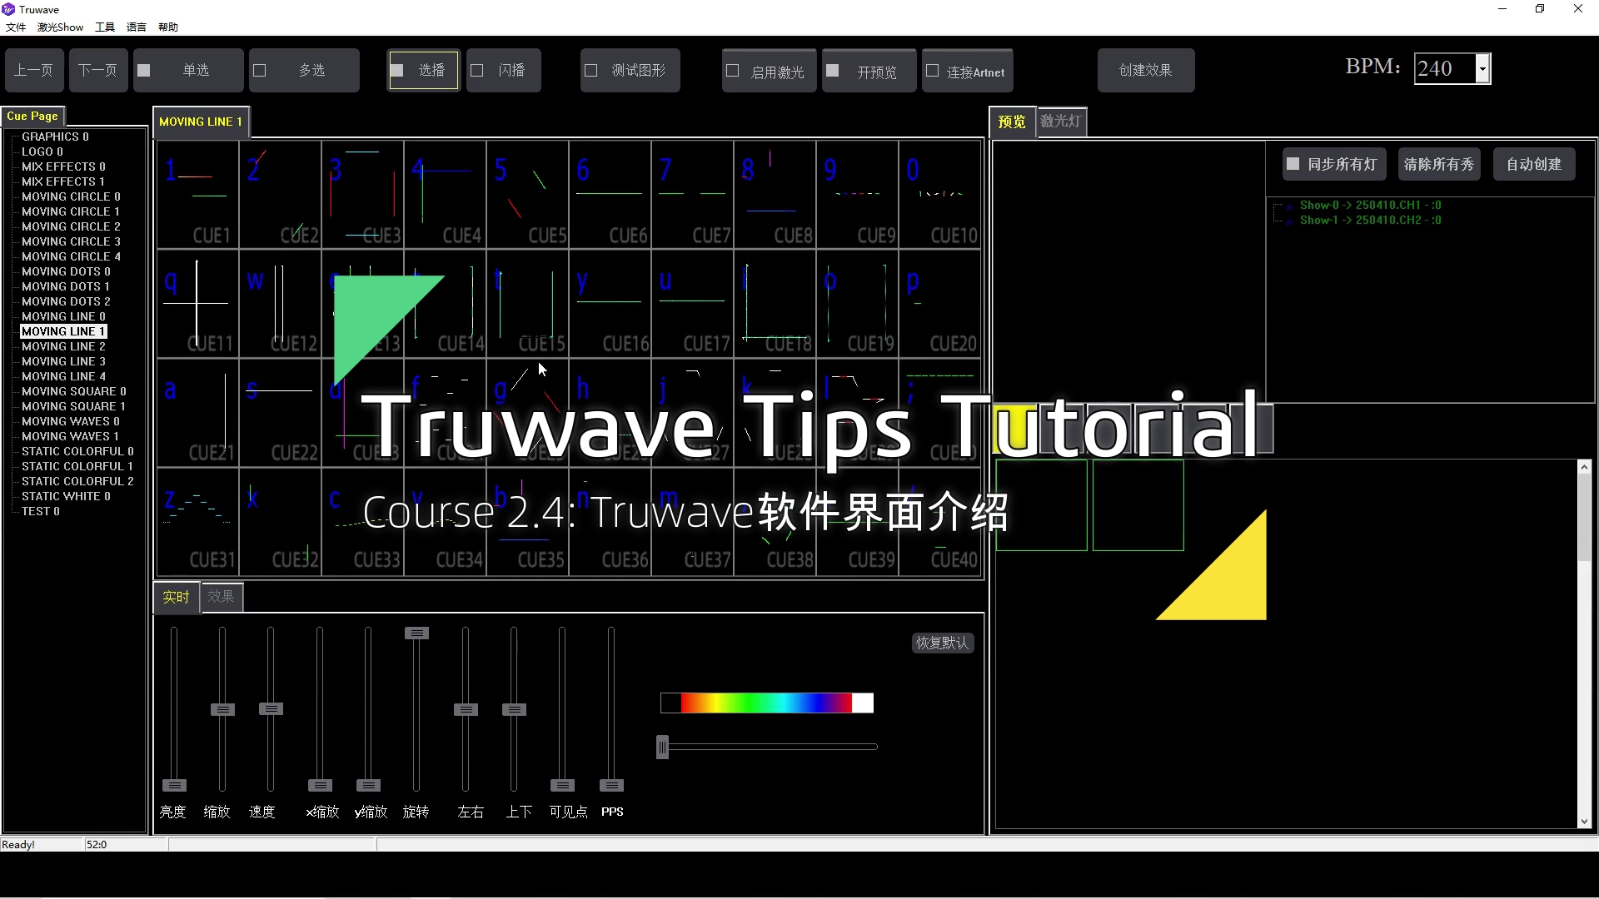Open the BPM dropdown arrow
The width and height of the screenshot is (1599, 899).
pyautogui.click(x=1482, y=69)
